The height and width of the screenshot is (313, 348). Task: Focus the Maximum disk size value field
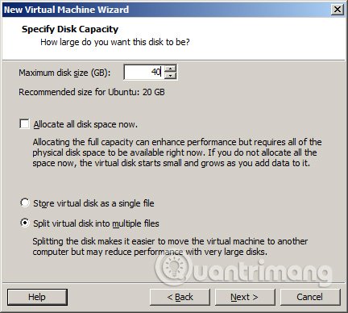pyautogui.click(x=144, y=72)
